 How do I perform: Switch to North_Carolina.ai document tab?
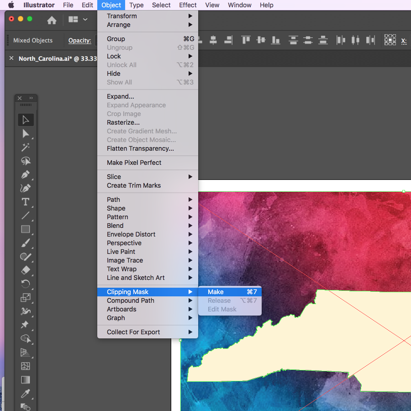pos(58,58)
